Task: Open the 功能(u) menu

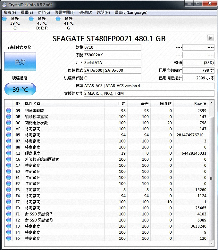Action: point(44,12)
